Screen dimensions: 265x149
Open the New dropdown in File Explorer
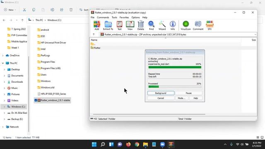pos(10,10)
